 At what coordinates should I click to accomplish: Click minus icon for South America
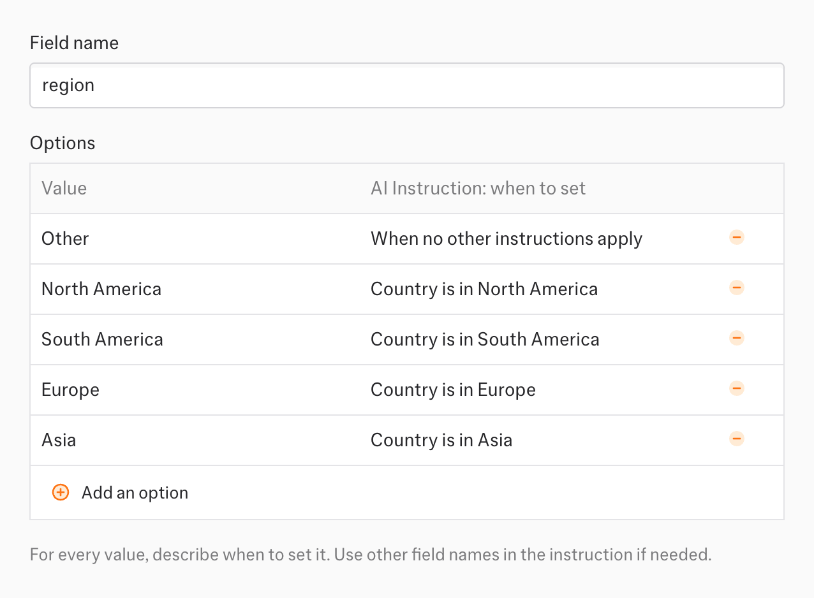(736, 339)
